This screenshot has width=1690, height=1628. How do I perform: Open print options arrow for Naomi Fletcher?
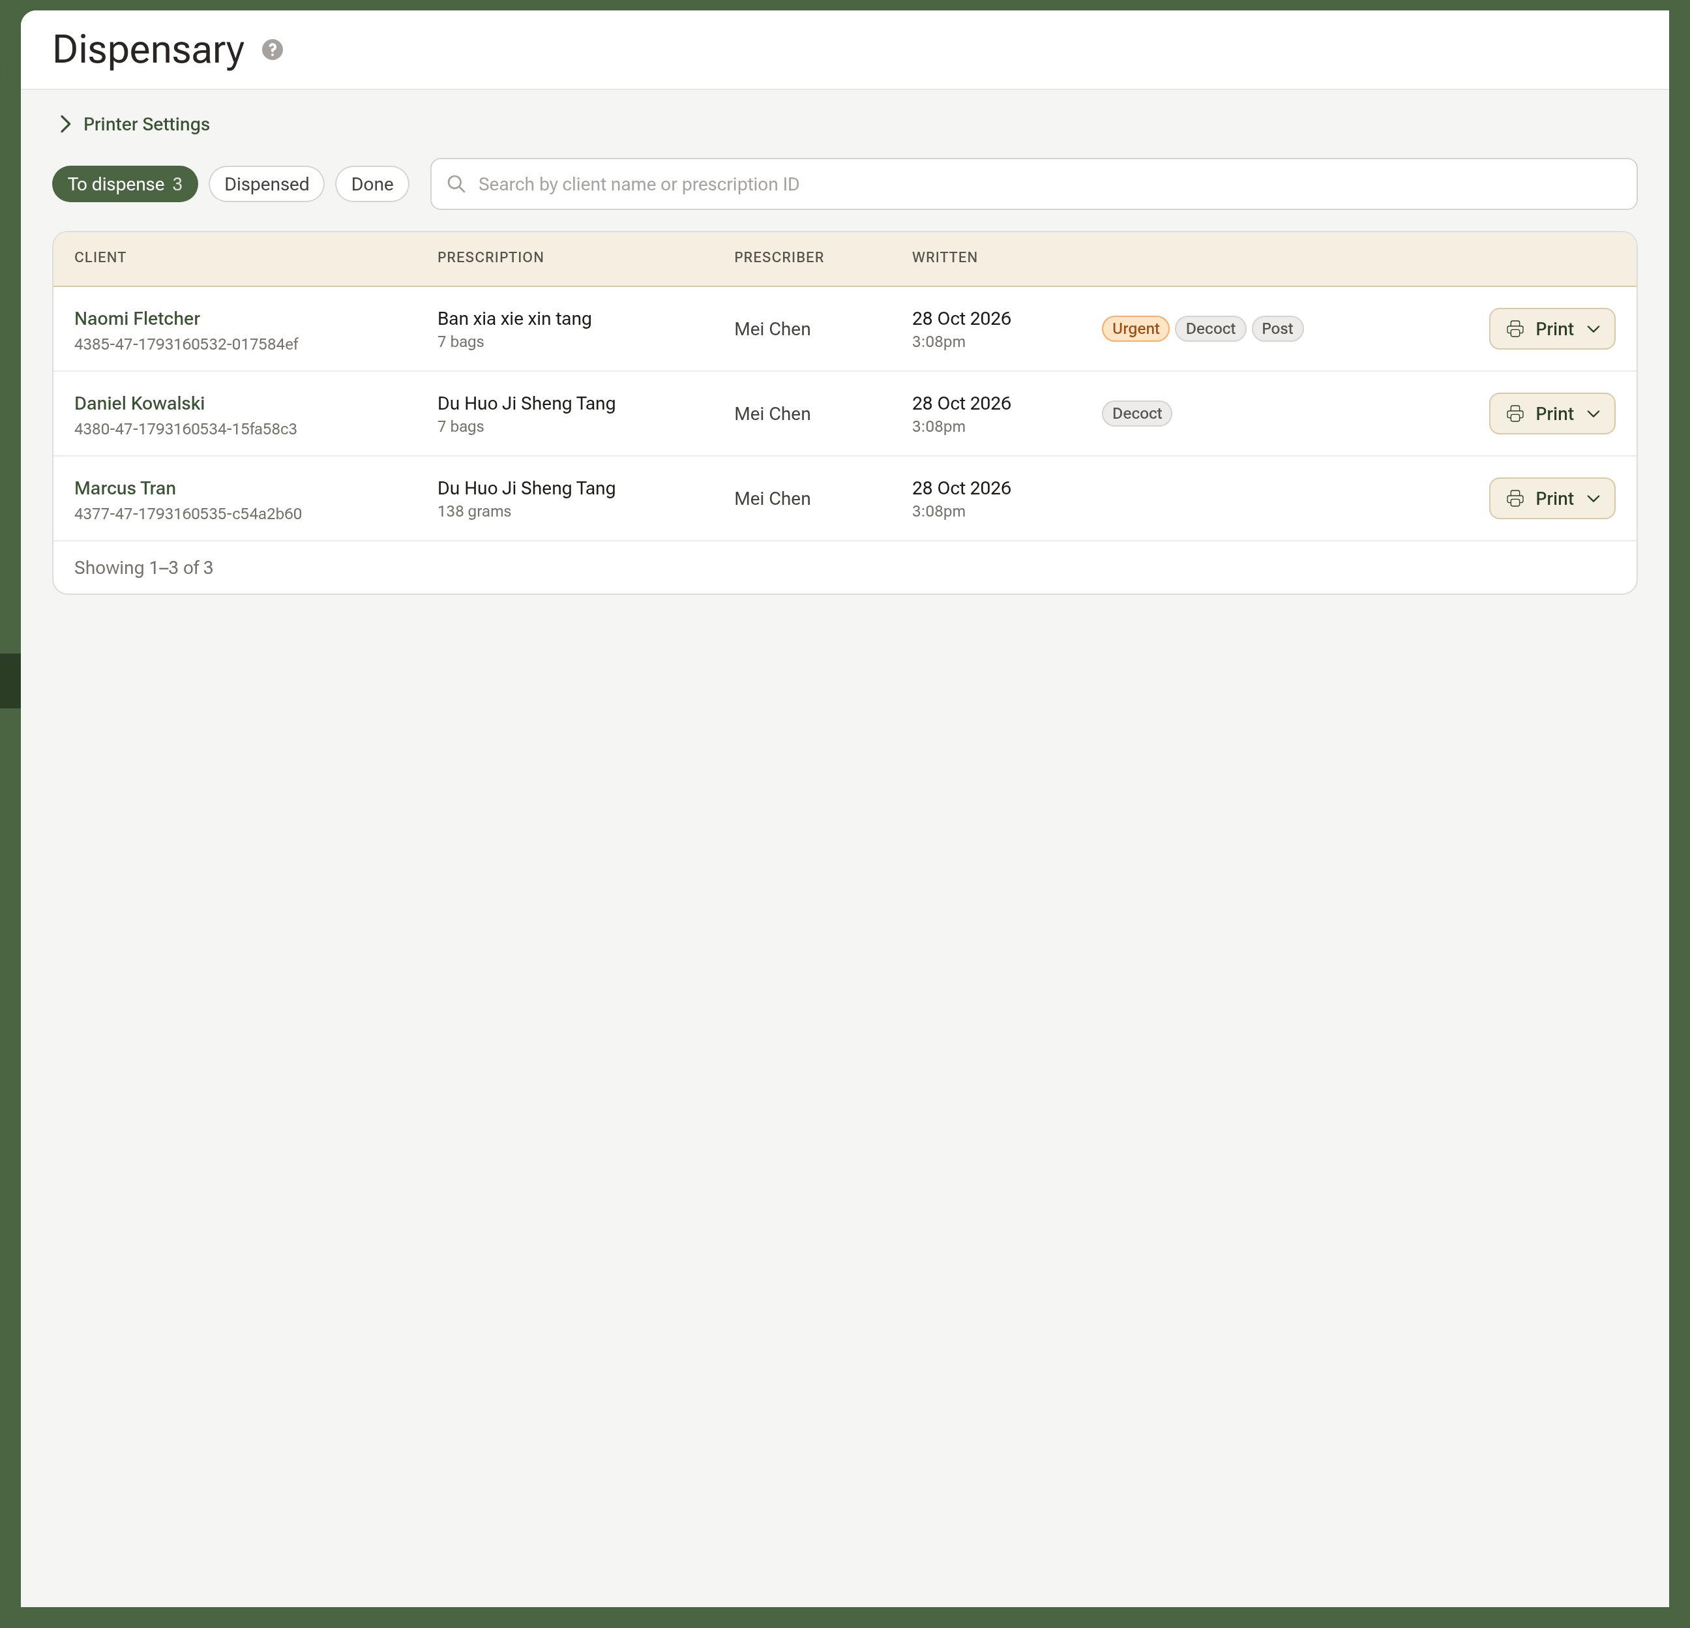(x=1594, y=329)
